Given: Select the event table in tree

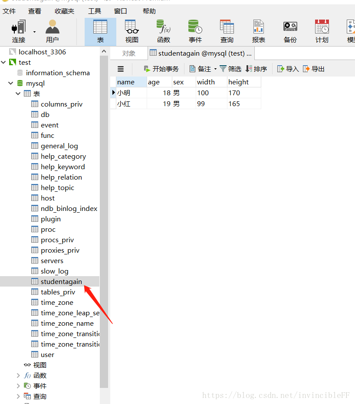Looking at the screenshot, I should [x=49, y=125].
